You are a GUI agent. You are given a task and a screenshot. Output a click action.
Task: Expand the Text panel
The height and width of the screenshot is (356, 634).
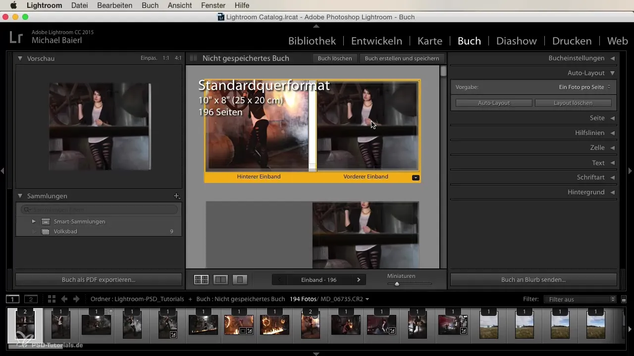[x=612, y=163]
